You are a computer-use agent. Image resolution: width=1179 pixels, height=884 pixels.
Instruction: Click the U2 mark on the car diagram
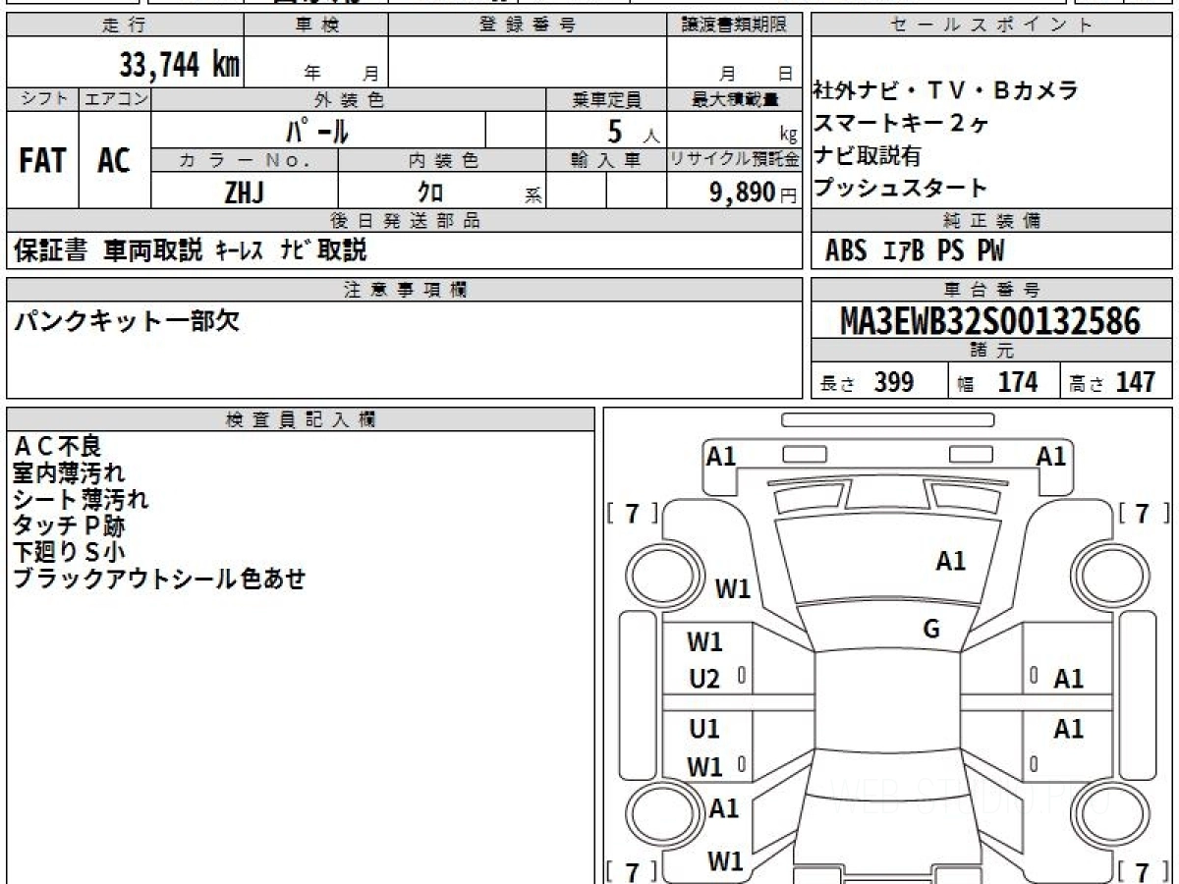click(x=704, y=678)
